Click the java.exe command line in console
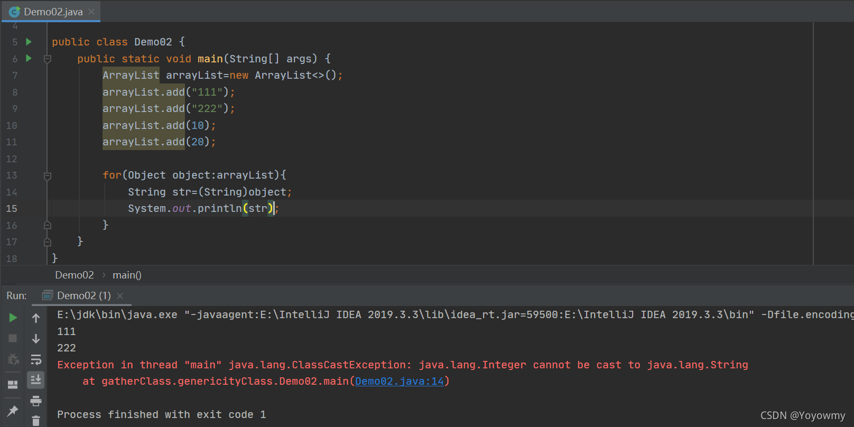Screen dimensions: 854x427 (454, 314)
